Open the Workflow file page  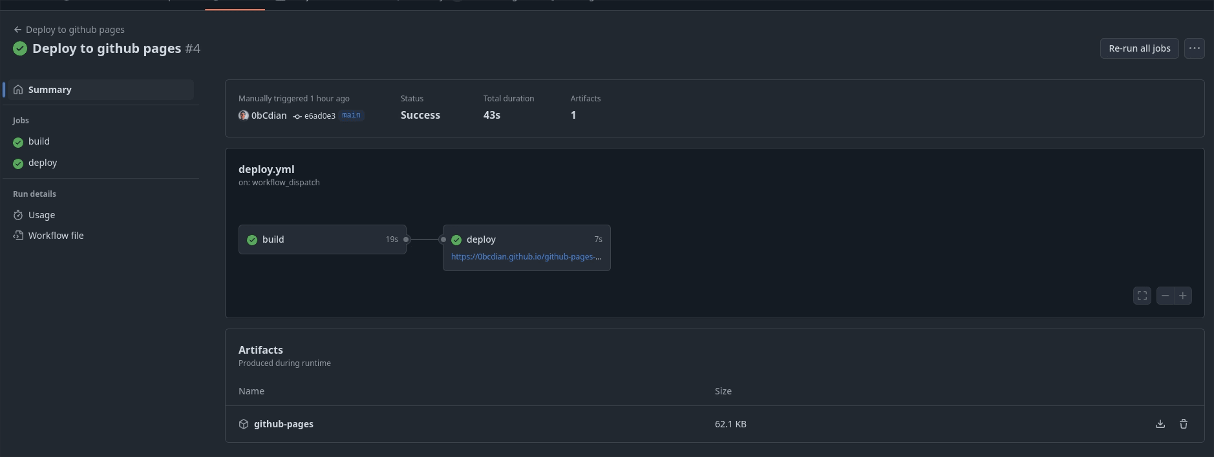click(x=56, y=236)
